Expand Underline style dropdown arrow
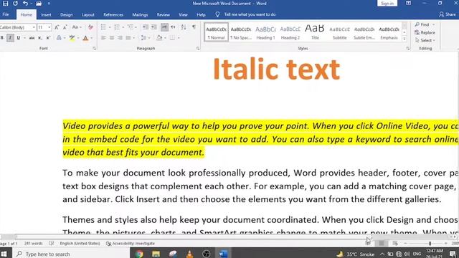The image size is (459, 258). coord(24,38)
